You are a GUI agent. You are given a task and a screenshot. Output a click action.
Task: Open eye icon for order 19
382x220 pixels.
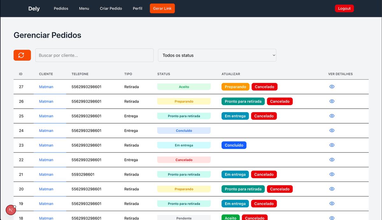[x=332, y=203]
